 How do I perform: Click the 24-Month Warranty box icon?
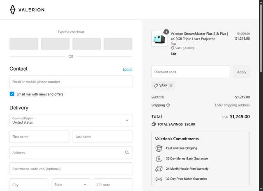click(159, 168)
